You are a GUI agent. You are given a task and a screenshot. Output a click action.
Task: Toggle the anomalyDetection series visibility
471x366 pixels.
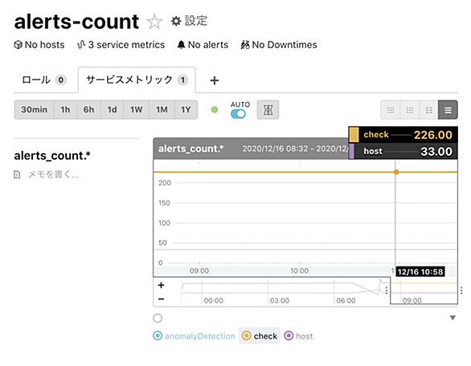(x=194, y=336)
